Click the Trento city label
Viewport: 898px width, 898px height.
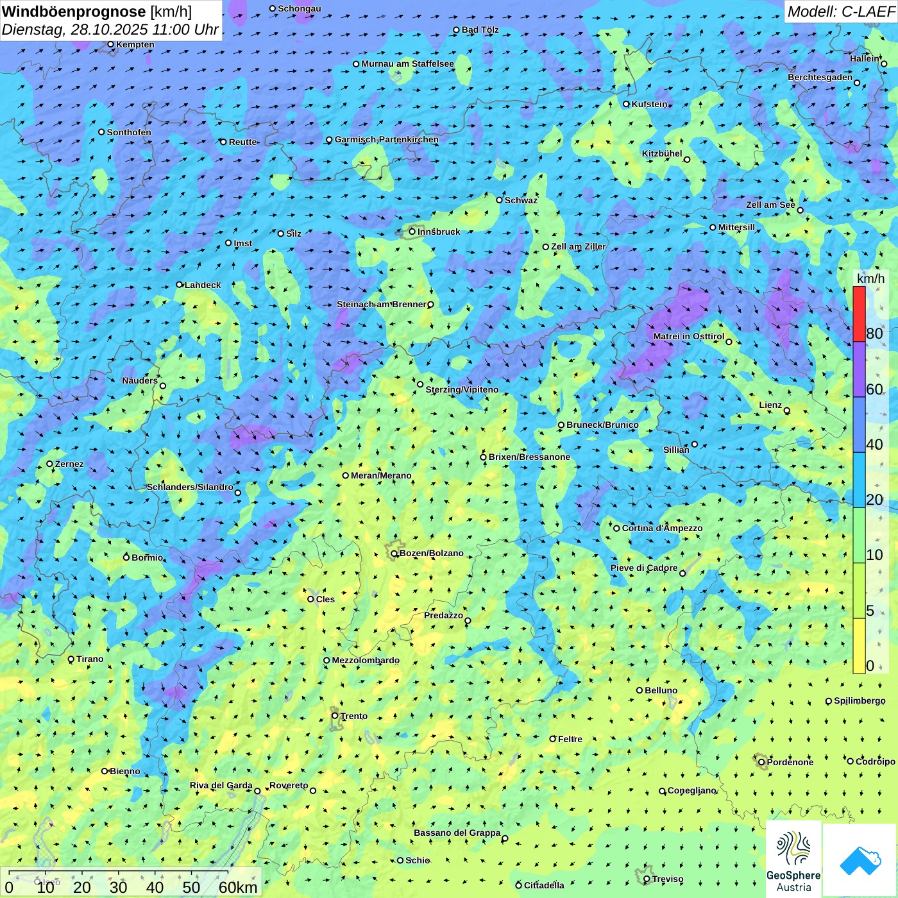(354, 716)
